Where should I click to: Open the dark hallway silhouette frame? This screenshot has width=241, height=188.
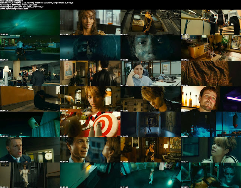(x=151, y=124)
